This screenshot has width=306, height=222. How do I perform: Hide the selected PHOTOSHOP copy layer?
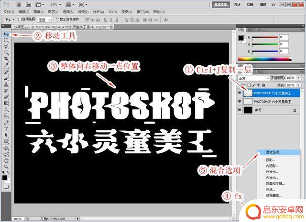pyautogui.click(x=240, y=93)
